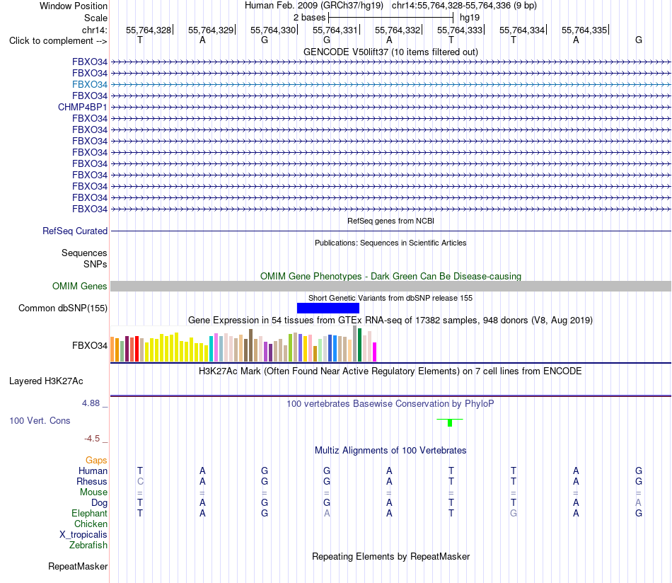Open the H3K27Ac Mark track title
This screenshot has width=672, height=583.
tap(390, 371)
